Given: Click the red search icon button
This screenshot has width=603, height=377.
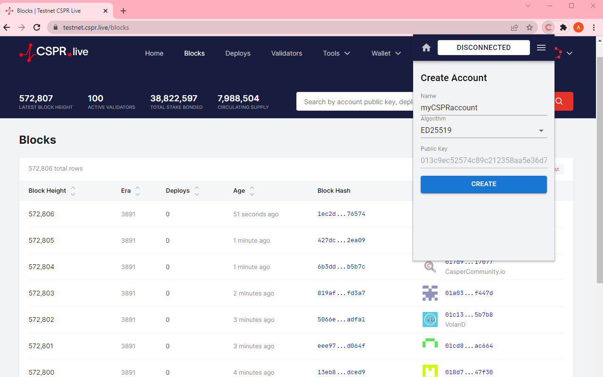Looking at the screenshot, I should click(559, 101).
